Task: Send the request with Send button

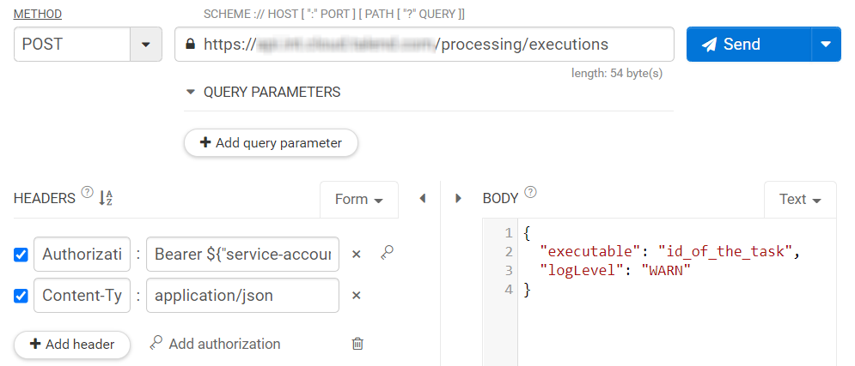Action: 748,44
